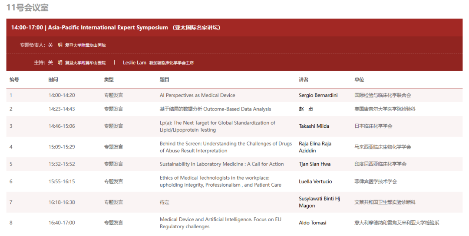Click speaker 'Aldo Tomasi'
This screenshot has height=236, width=469.
[x=313, y=223]
